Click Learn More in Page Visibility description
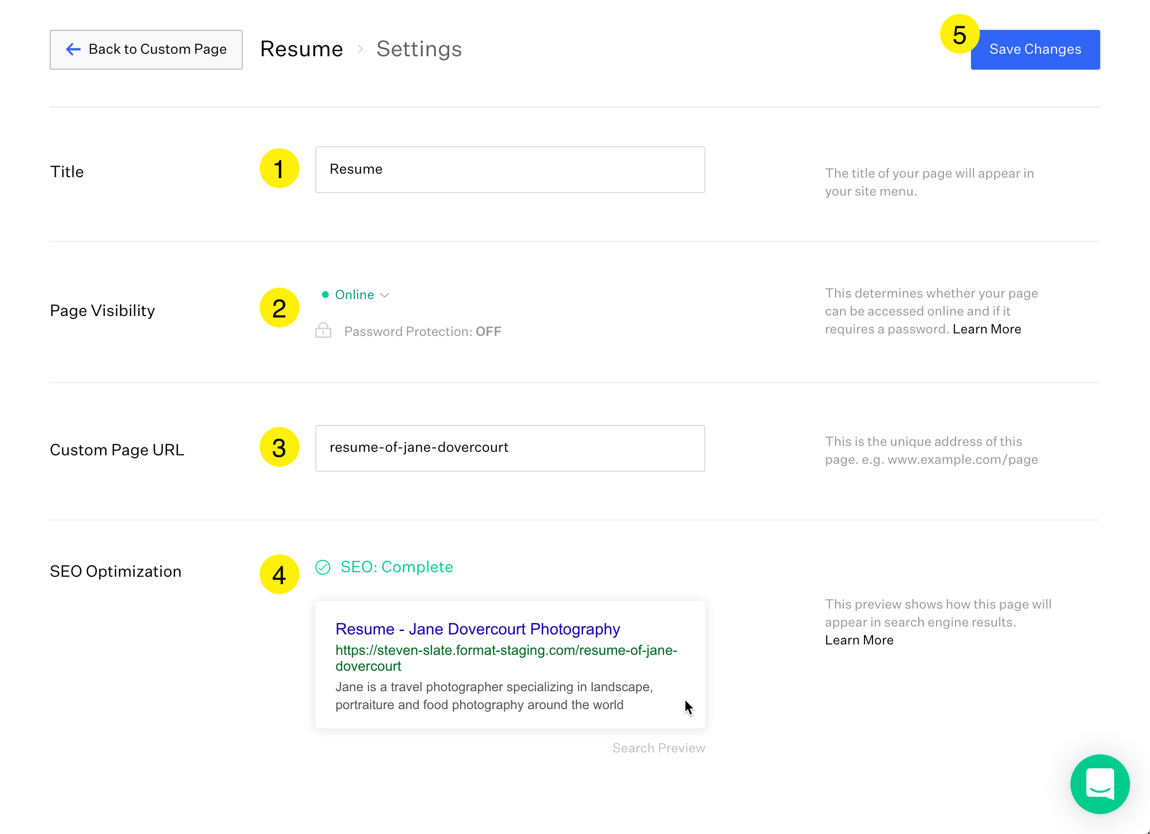 point(987,329)
